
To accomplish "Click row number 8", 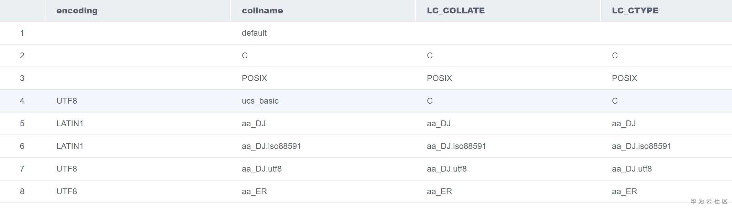I will tap(22, 191).
